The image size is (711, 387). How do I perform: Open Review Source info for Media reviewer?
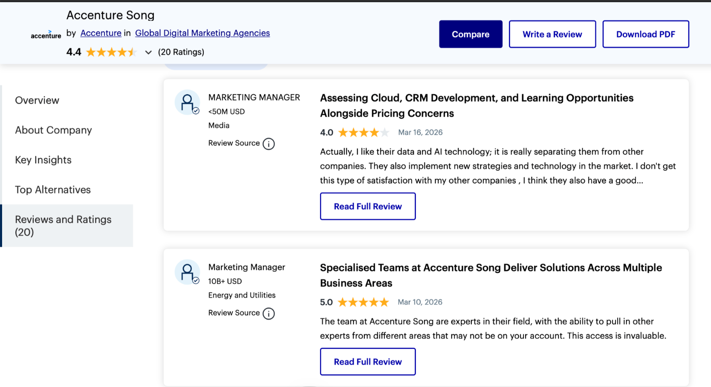(x=269, y=144)
